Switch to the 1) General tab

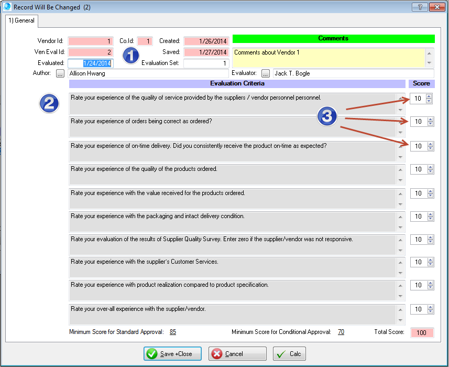pyautogui.click(x=21, y=21)
